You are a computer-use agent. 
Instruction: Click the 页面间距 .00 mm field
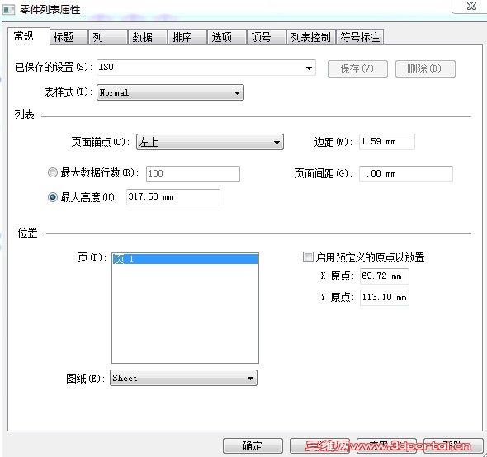coord(405,174)
